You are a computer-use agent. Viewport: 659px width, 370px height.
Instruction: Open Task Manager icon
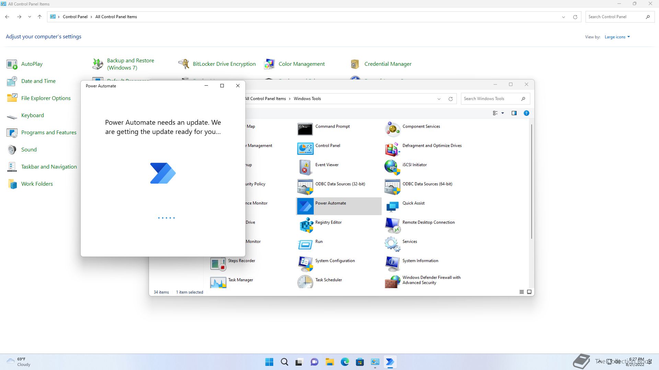click(x=218, y=282)
